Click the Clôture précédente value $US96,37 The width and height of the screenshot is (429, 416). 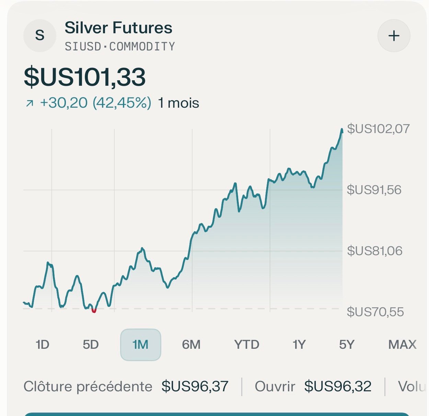(195, 387)
